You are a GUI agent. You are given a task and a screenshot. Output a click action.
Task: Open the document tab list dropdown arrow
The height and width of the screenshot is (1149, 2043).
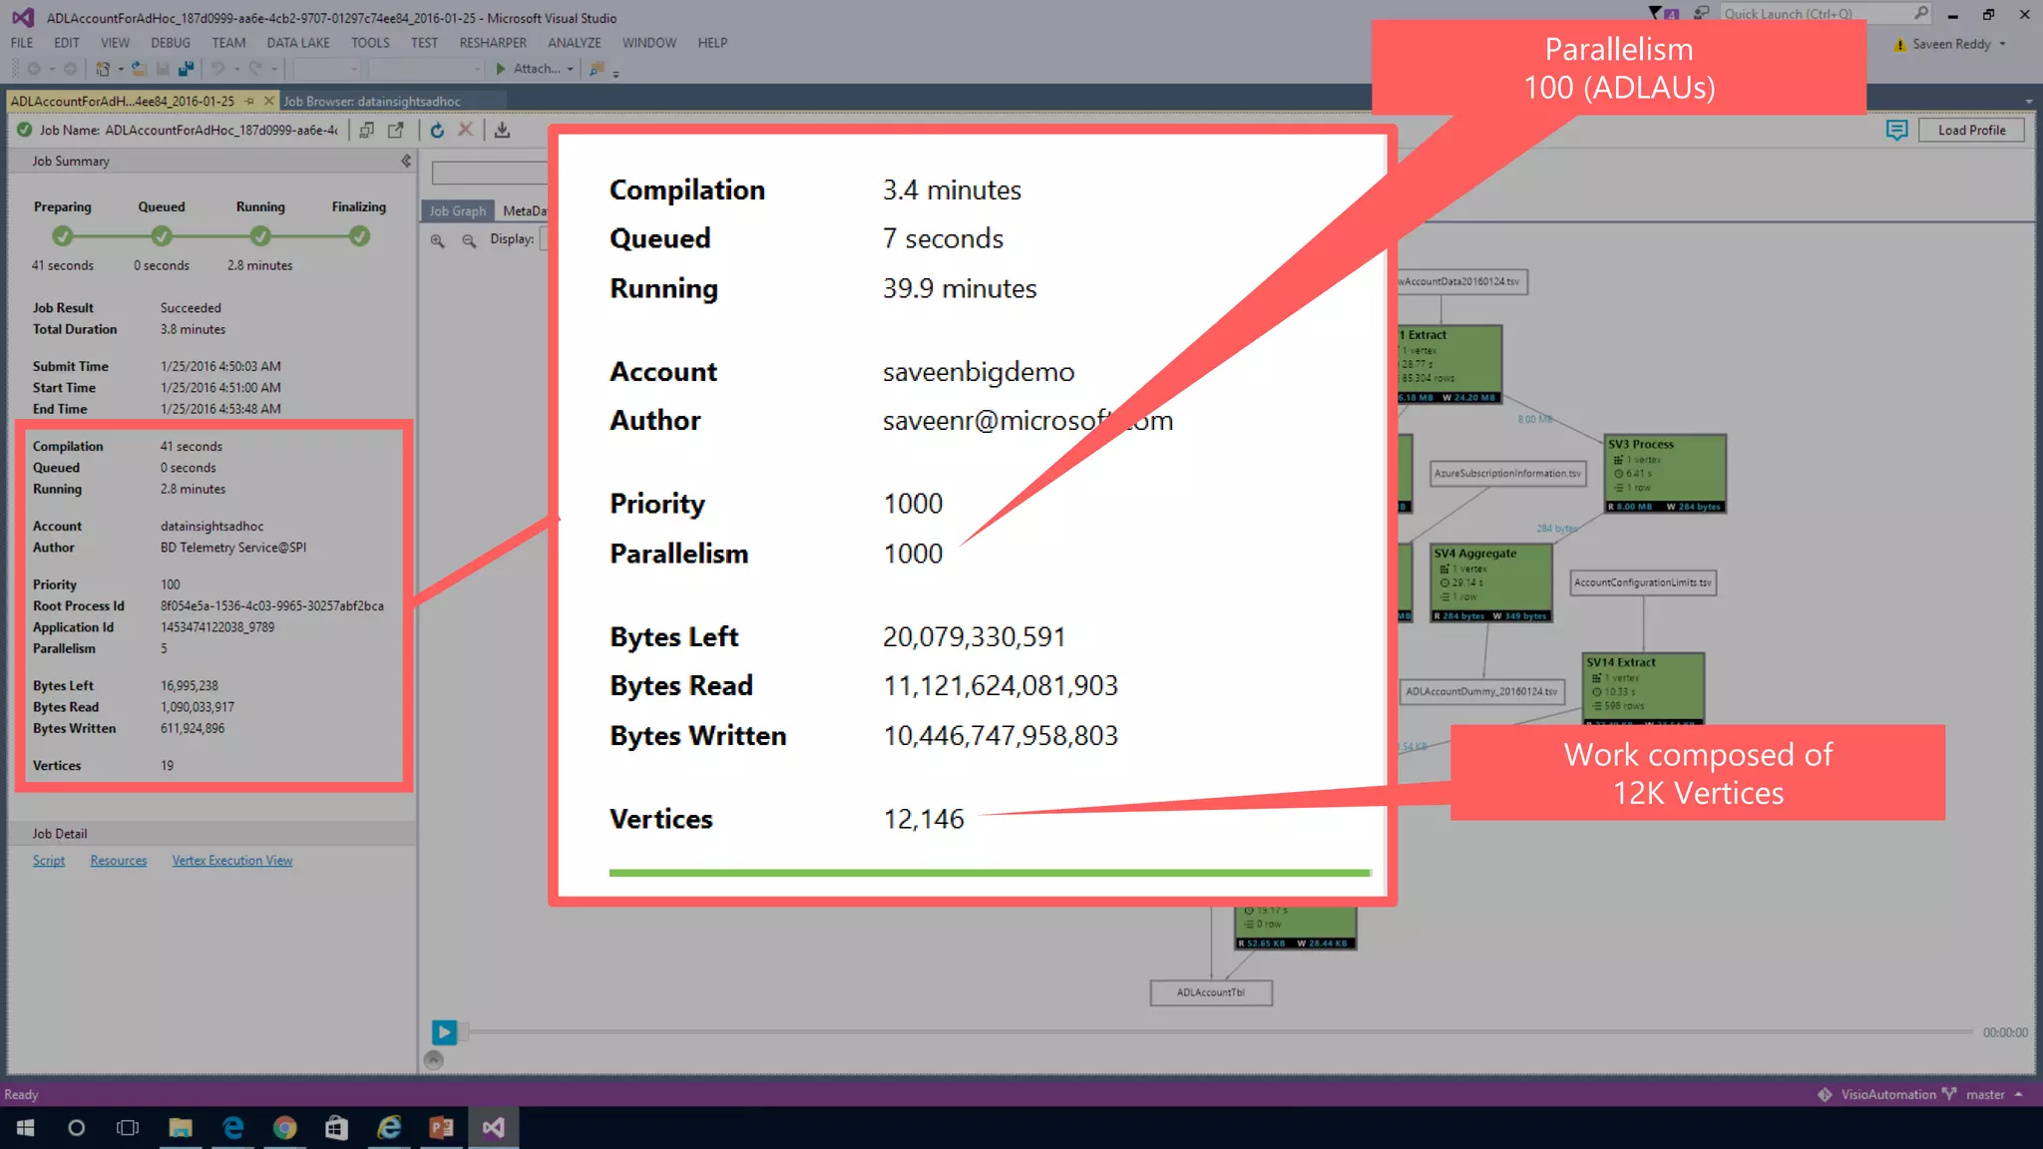coord(2028,101)
